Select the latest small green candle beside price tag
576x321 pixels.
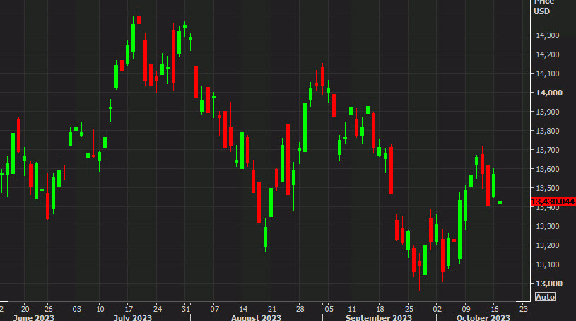500,202
